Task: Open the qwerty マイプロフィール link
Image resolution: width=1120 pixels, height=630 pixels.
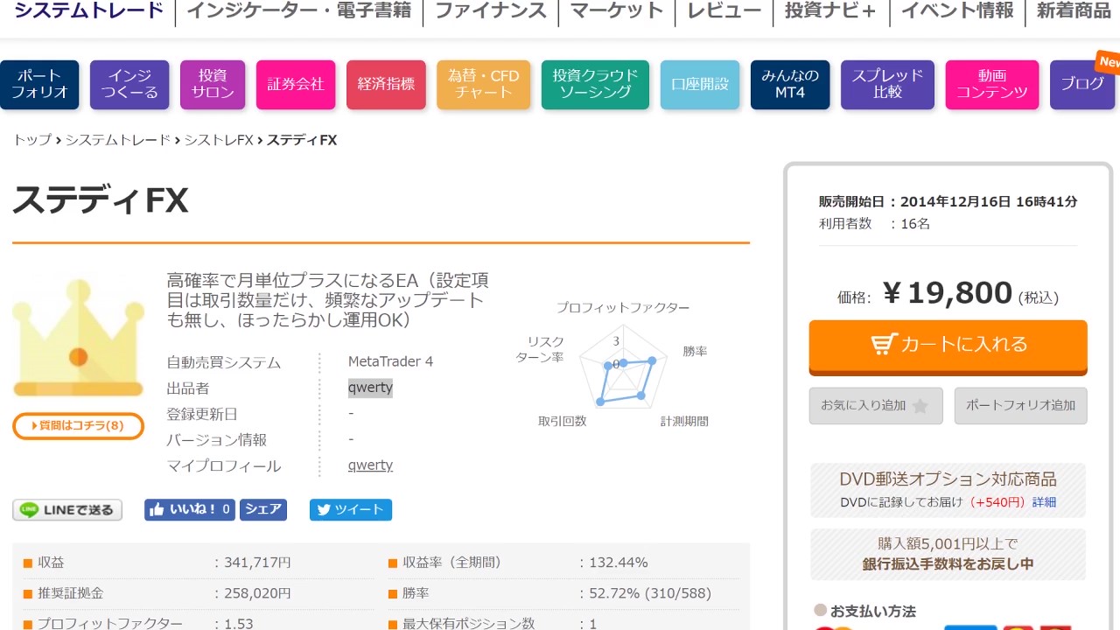Action: (x=370, y=465)
